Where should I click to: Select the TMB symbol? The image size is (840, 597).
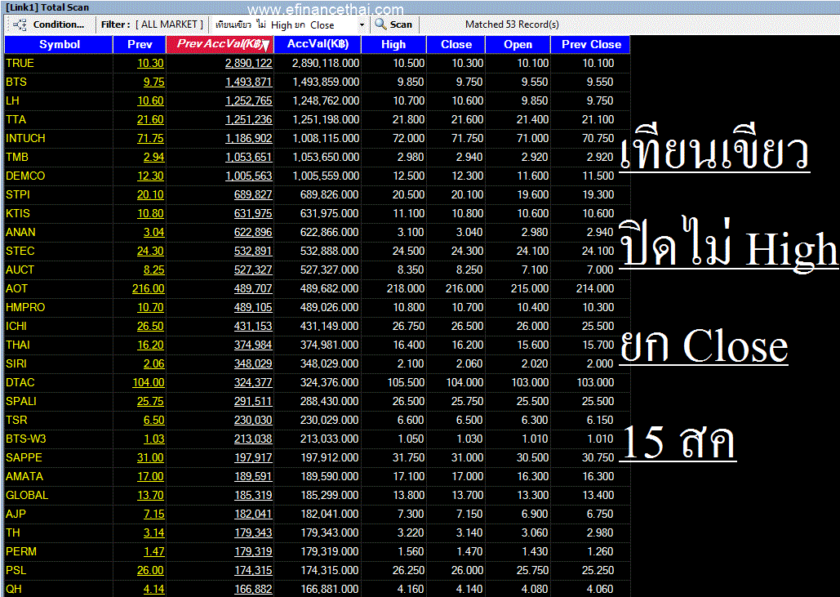tap(16, 157)
